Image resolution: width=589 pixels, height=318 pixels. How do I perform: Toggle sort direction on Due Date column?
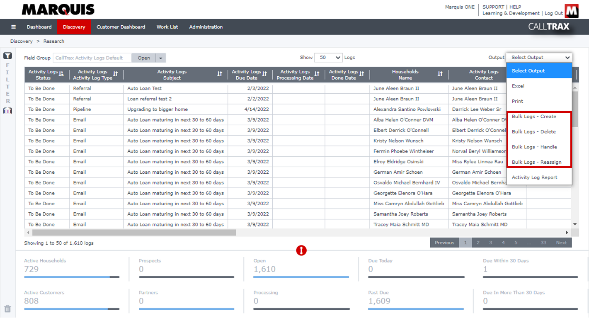tap(264, 74)
